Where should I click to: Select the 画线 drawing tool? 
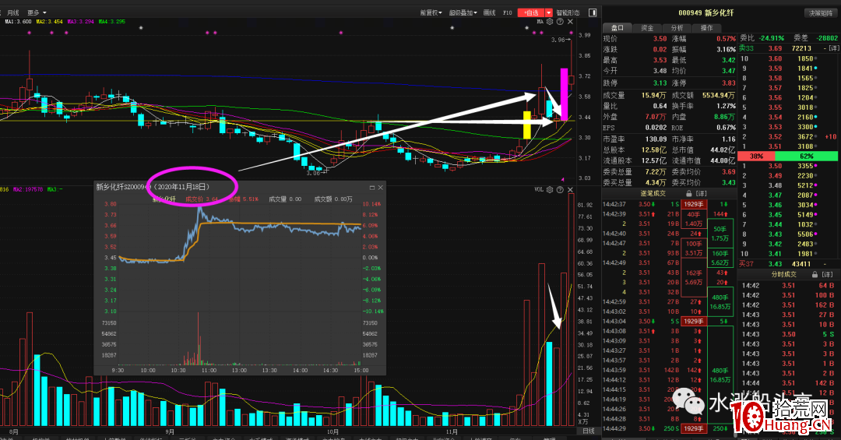pyautogui.click(x=490, y=12)
